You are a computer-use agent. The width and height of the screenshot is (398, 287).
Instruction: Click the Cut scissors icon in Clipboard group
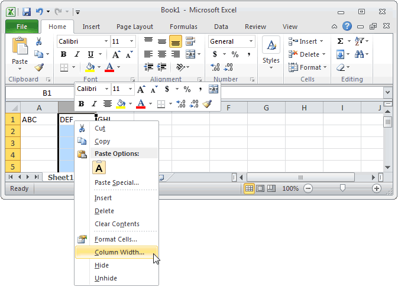[x=38, y=41]
